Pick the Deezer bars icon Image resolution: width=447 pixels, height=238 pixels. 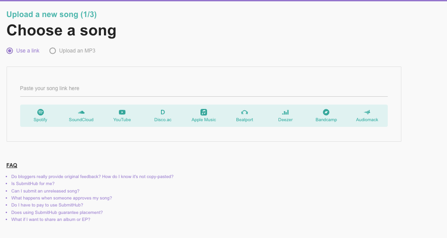pyautogui.click(x=286, y=112)
